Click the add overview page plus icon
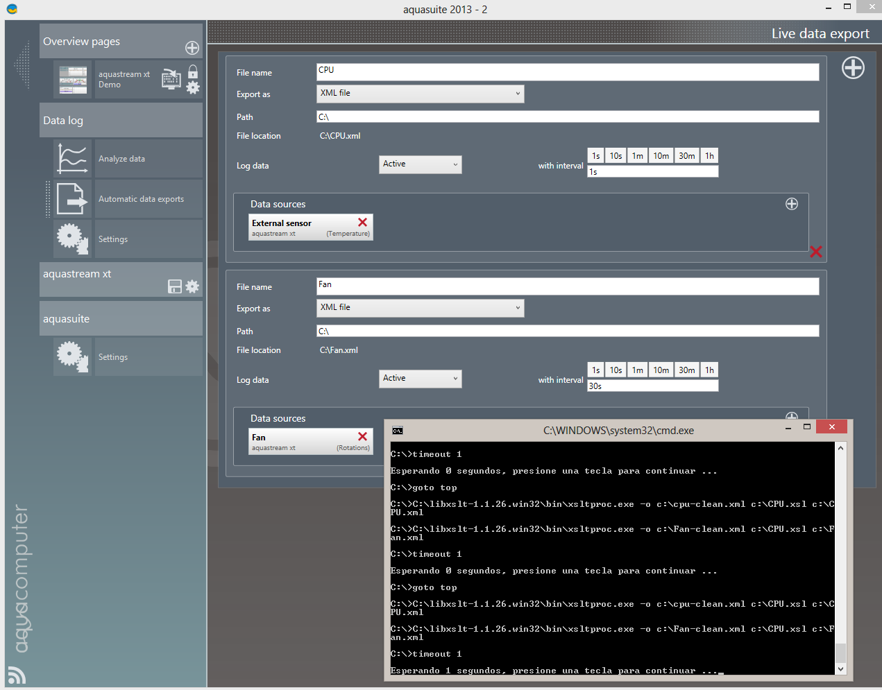The image size is (882, 690). tap(192, 48)
